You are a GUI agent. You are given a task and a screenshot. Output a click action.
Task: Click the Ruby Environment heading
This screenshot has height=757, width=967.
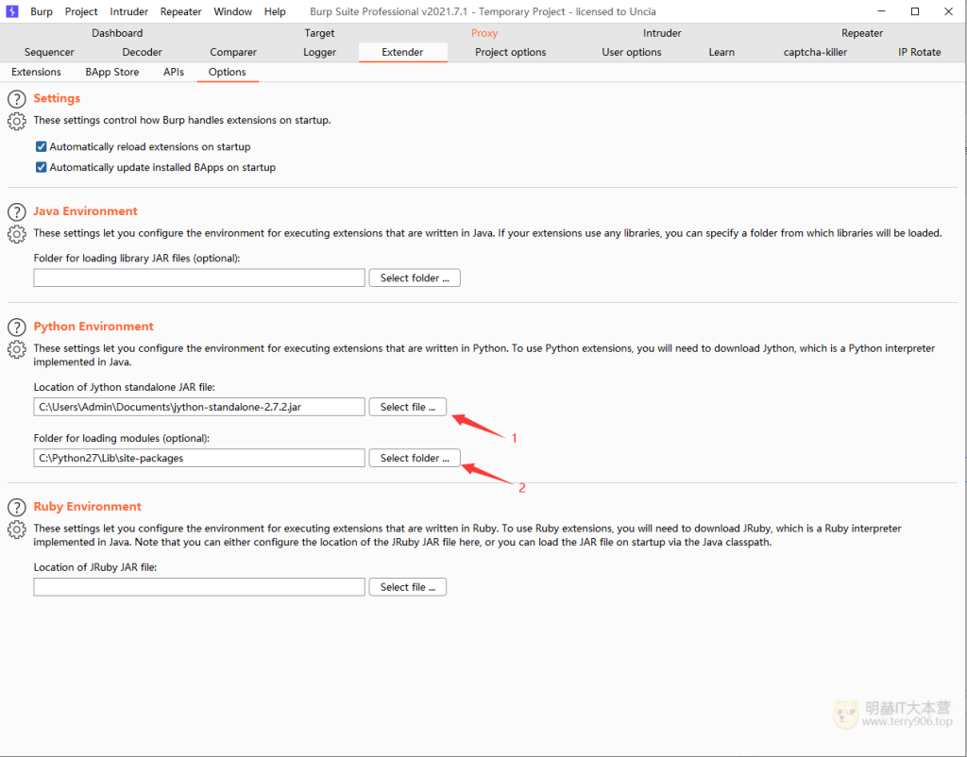click(88, 507)
